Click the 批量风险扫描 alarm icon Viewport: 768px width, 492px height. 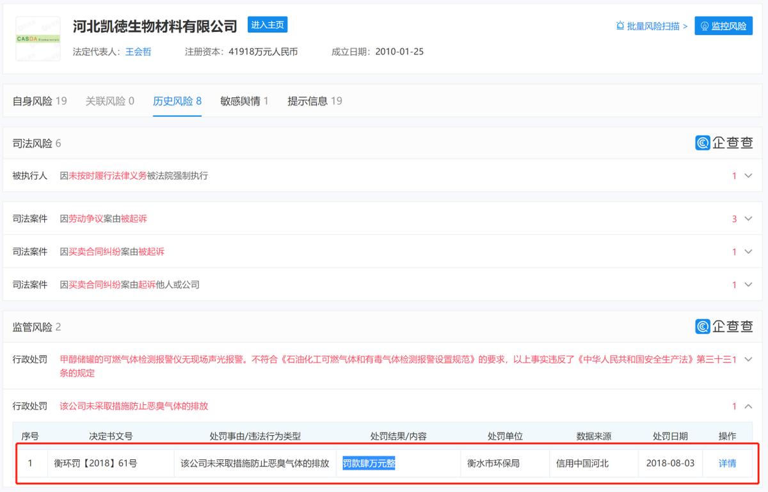(620, 26)
